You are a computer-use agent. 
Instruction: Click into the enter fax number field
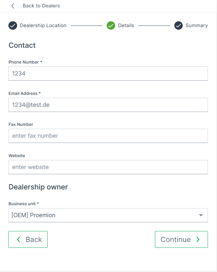[x=108, y=136]
